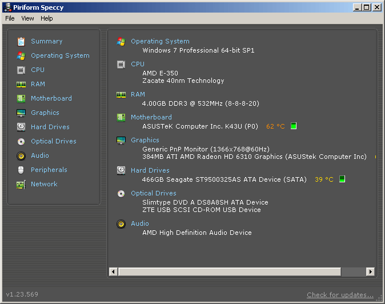The image size is (385, 304).
Task: Open the File menu
Action: [10, 18]
